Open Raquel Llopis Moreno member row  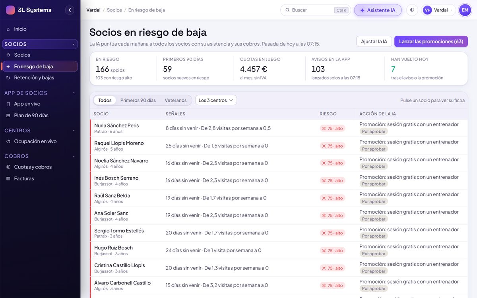click(279, 146)
